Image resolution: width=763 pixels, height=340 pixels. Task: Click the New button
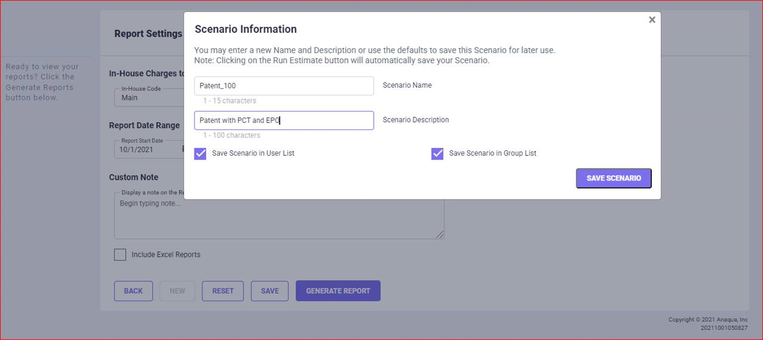(177, 291)
